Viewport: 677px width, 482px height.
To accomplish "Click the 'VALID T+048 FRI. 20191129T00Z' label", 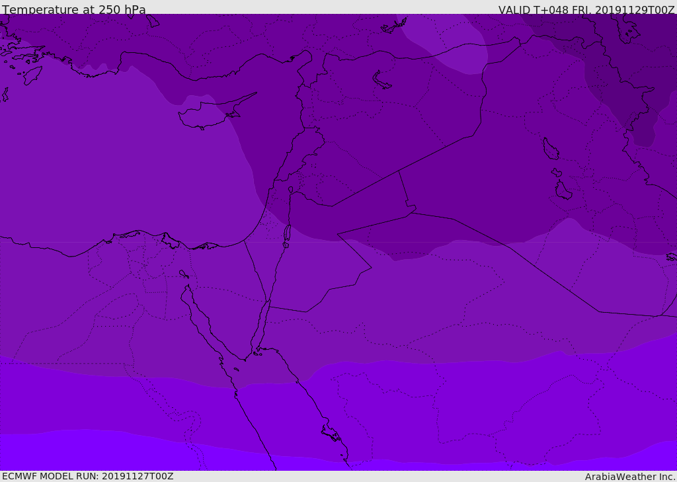I will tap(586, 10).
